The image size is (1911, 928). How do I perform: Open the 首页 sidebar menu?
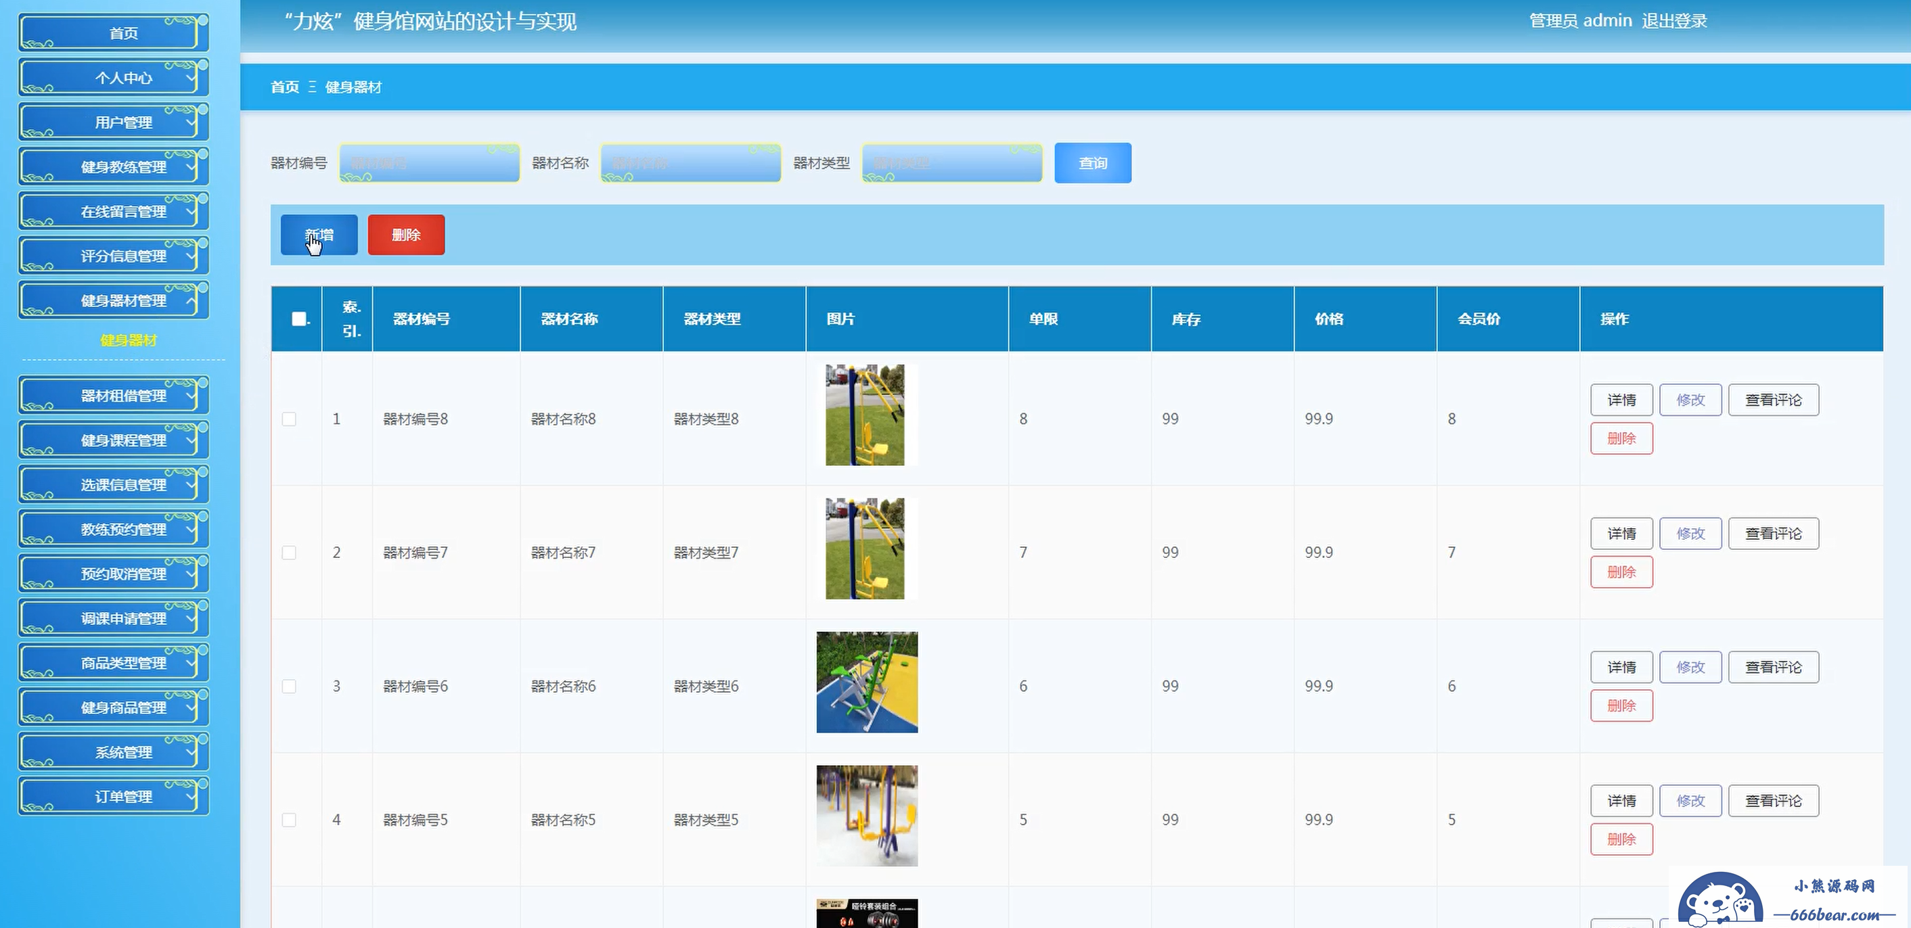click(x=114, y=32)
